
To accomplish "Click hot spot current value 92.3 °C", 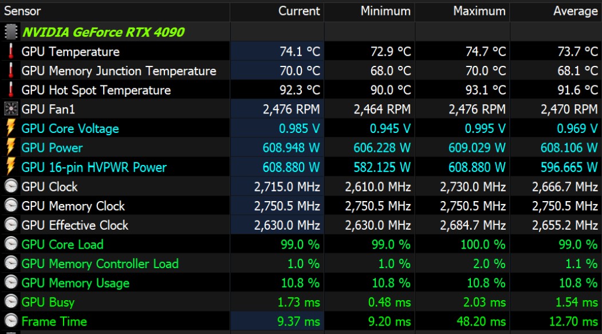I will (300, 90).
